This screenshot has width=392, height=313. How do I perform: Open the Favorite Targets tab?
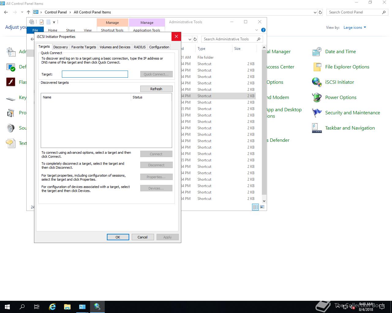pos(84,47)
